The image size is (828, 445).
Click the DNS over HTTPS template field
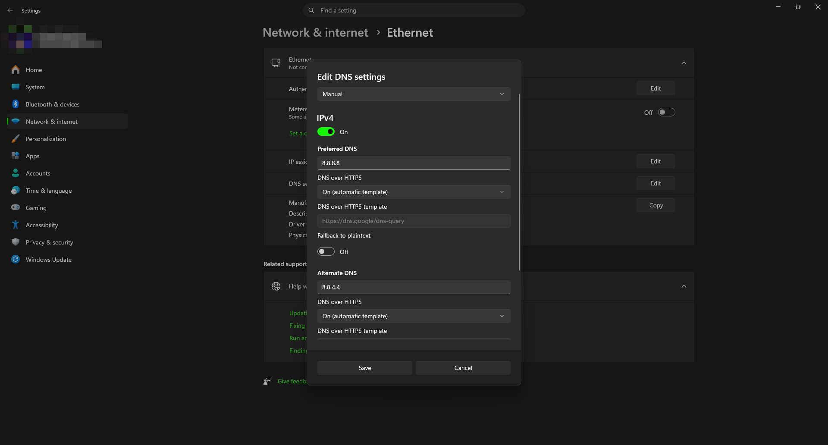[x=414, y=221]
